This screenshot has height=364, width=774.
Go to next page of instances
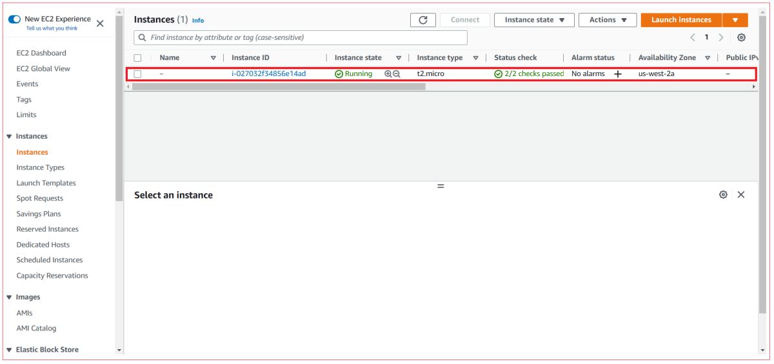point(721,37)
